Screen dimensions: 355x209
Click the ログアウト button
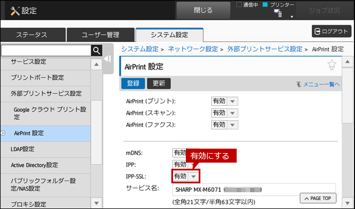(x=332, y=31)
